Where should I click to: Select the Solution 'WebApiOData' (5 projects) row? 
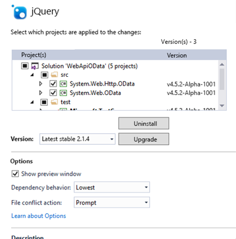coord(89,66)
